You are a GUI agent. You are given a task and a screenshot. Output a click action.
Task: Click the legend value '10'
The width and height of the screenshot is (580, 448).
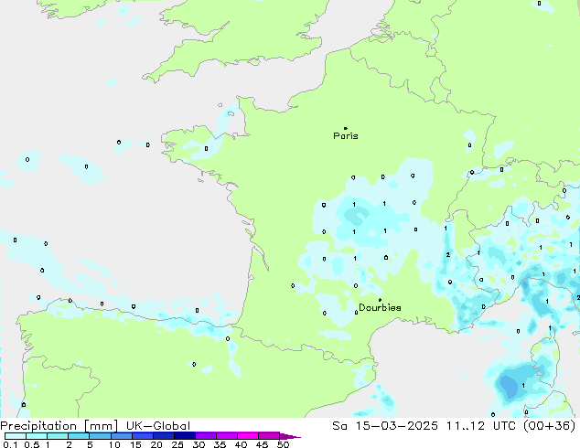tap(114, 444)
